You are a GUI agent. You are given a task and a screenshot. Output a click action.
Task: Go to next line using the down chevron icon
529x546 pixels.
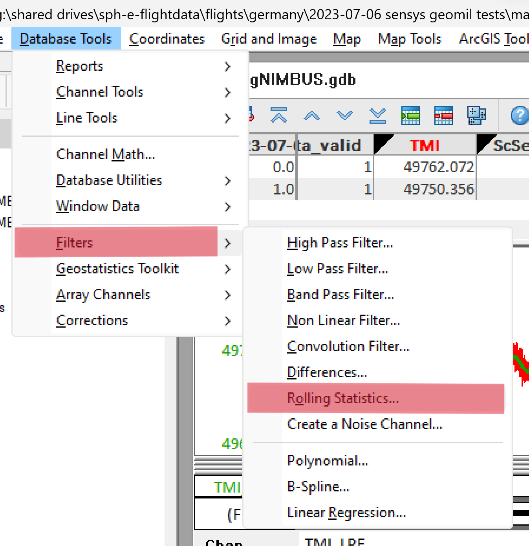coord(344,115)
